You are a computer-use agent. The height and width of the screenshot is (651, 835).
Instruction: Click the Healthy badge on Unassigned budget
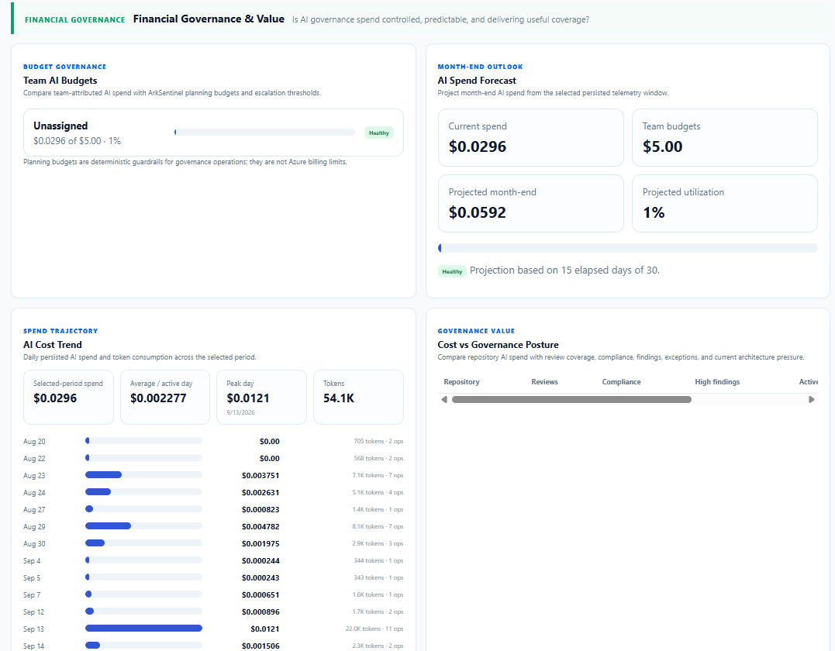coord(378,133)
